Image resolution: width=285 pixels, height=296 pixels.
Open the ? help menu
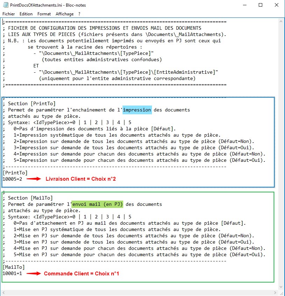pos(79,14)
